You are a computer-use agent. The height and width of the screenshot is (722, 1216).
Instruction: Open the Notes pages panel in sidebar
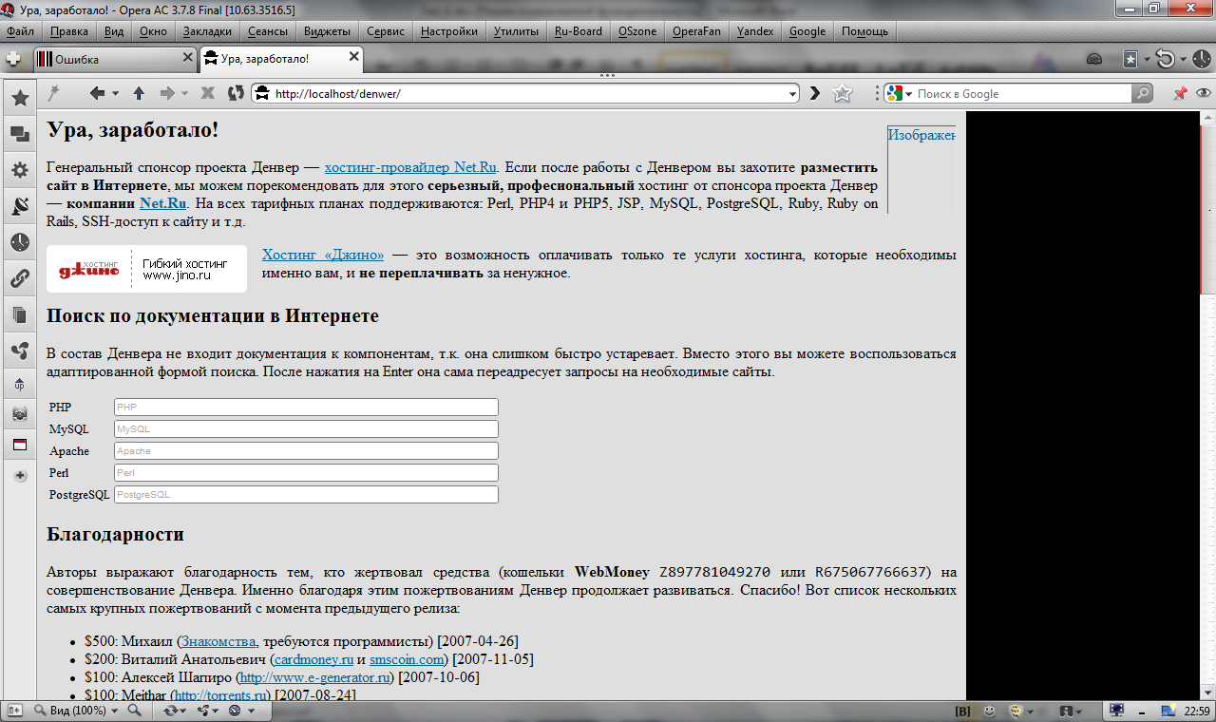(x=19, y=314)
